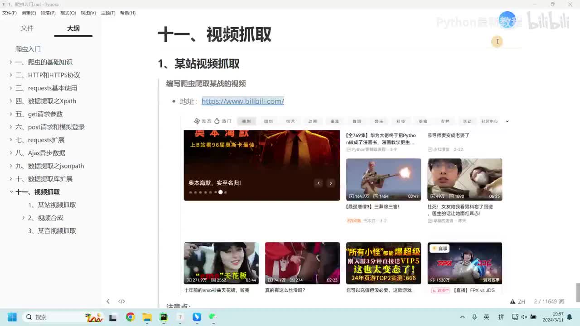Toggle source code mode icon
580x326 pixels.
(x=121, y=301)
